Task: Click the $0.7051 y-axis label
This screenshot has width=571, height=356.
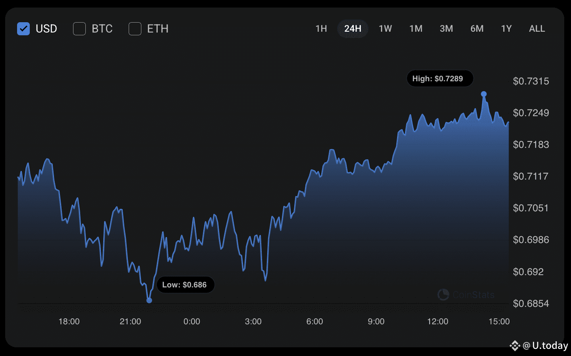Action: pos(530,208)
